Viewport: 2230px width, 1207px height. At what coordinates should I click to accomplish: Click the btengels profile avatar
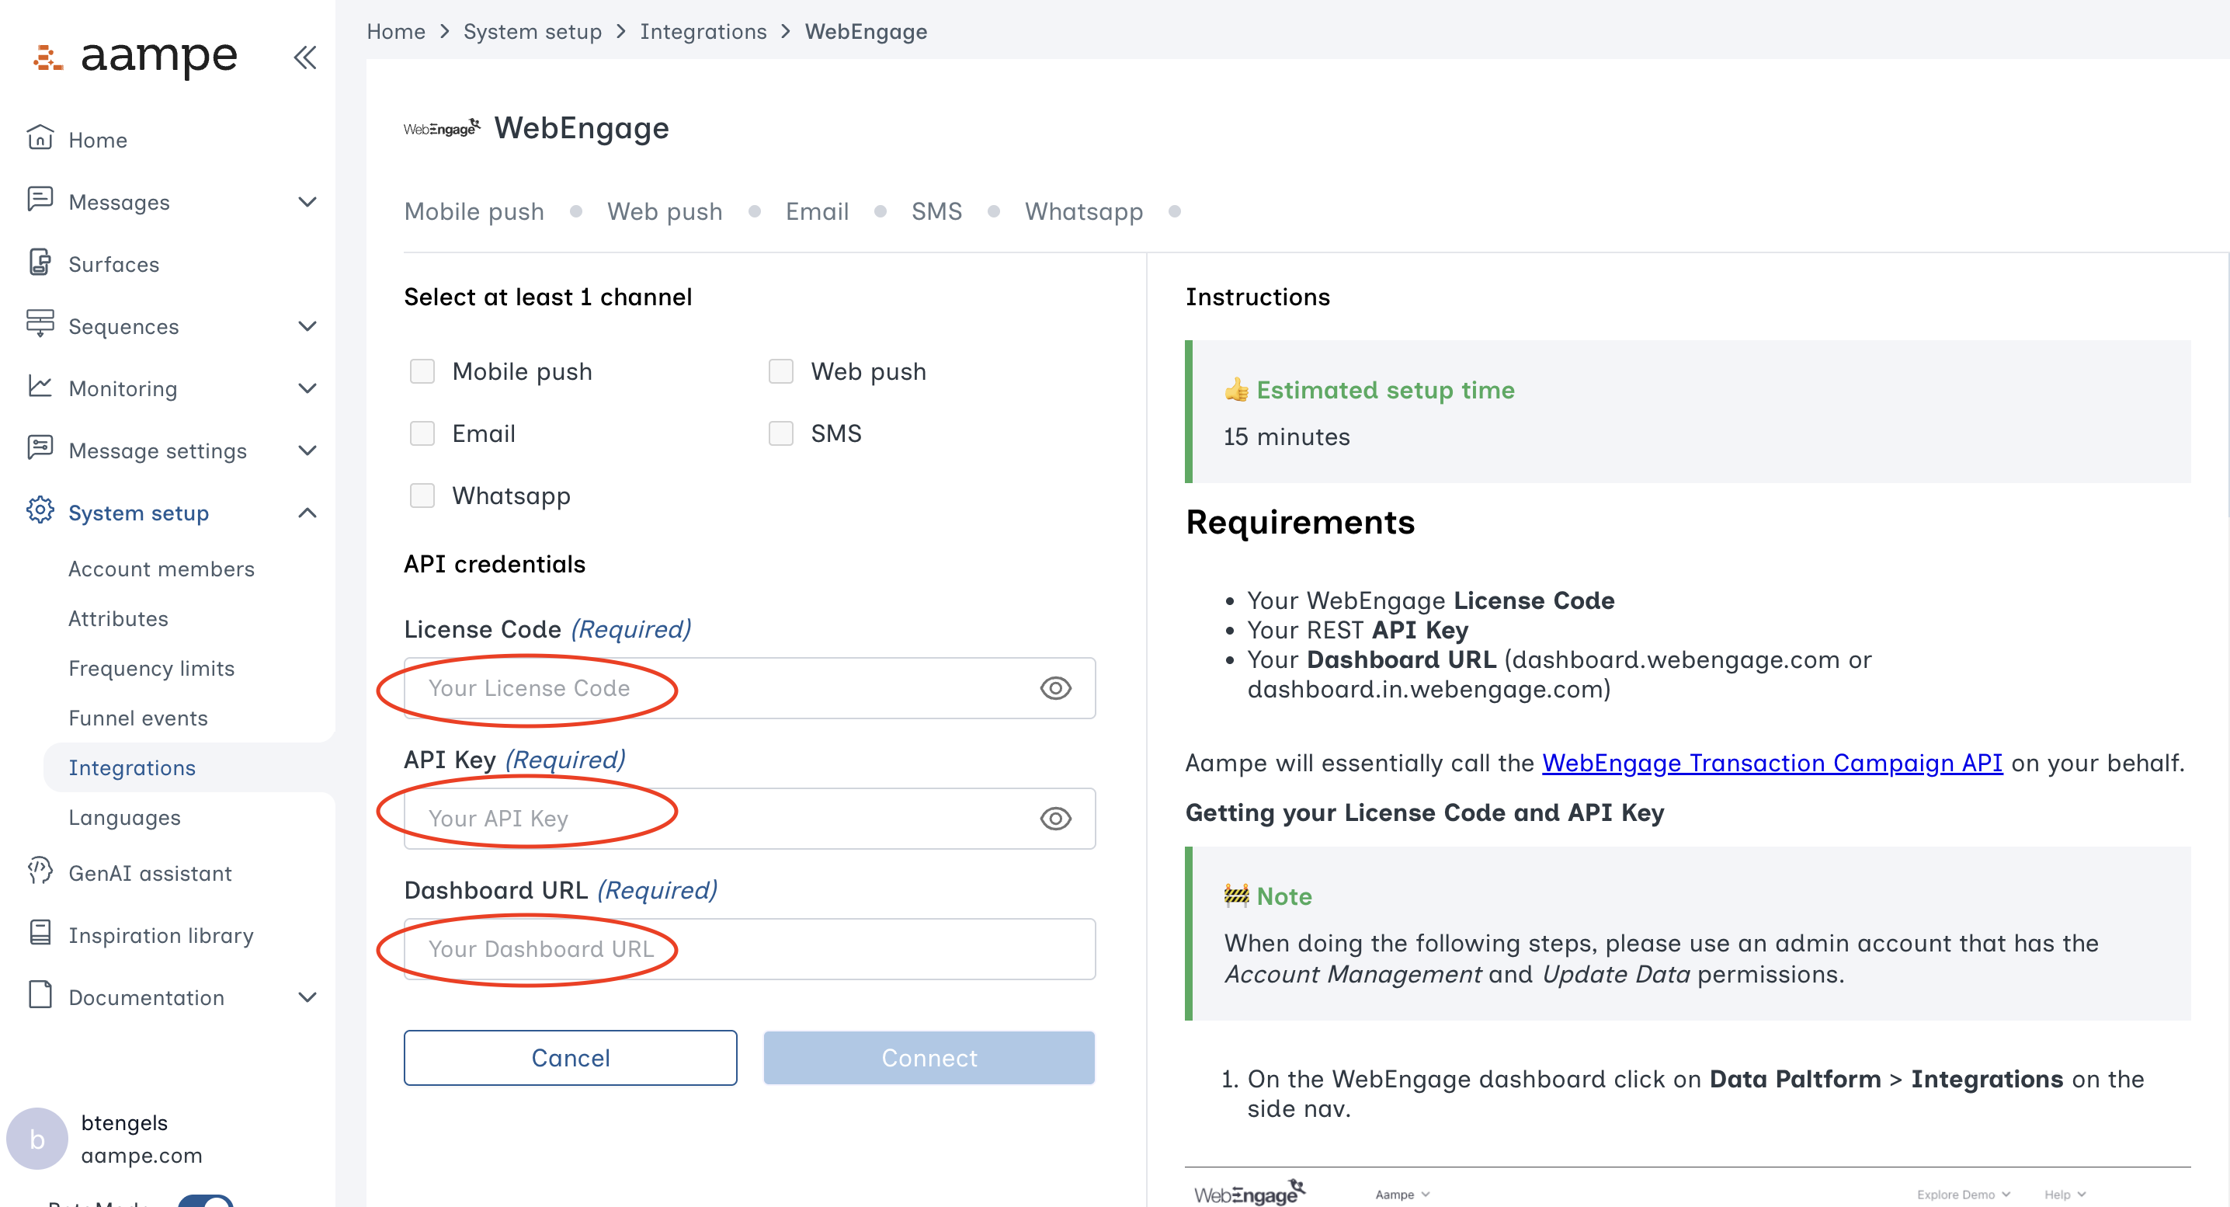pos(36,1138)
